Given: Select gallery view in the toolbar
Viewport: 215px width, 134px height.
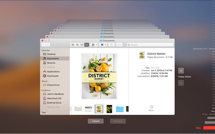Looking at the screenshot, I should [87, 44].
